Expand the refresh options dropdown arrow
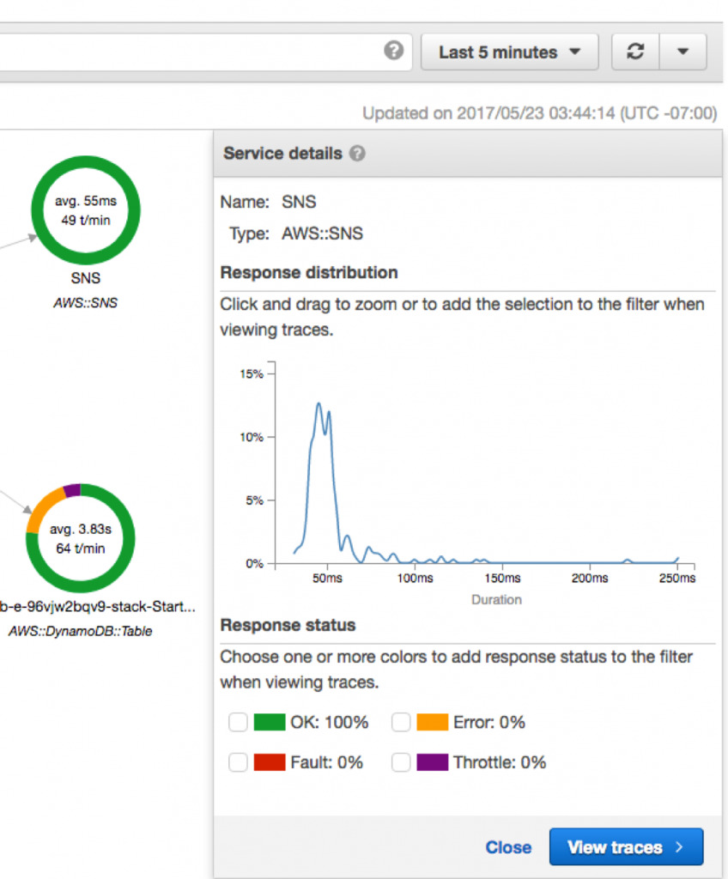Screen dimensions: 728x879 [x=682, y=52]
